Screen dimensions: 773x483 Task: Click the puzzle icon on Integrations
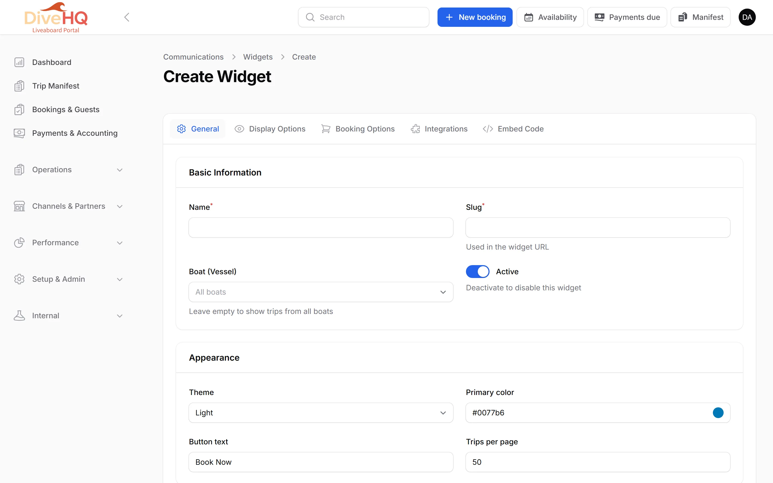pyautogui.click(x=415, y=129)
